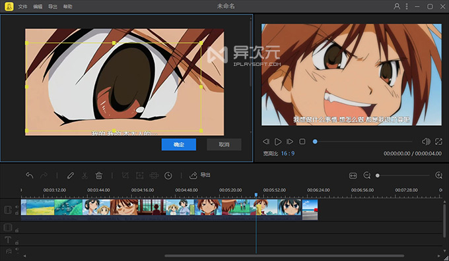Play the preview video

click(x=278, y=142)
